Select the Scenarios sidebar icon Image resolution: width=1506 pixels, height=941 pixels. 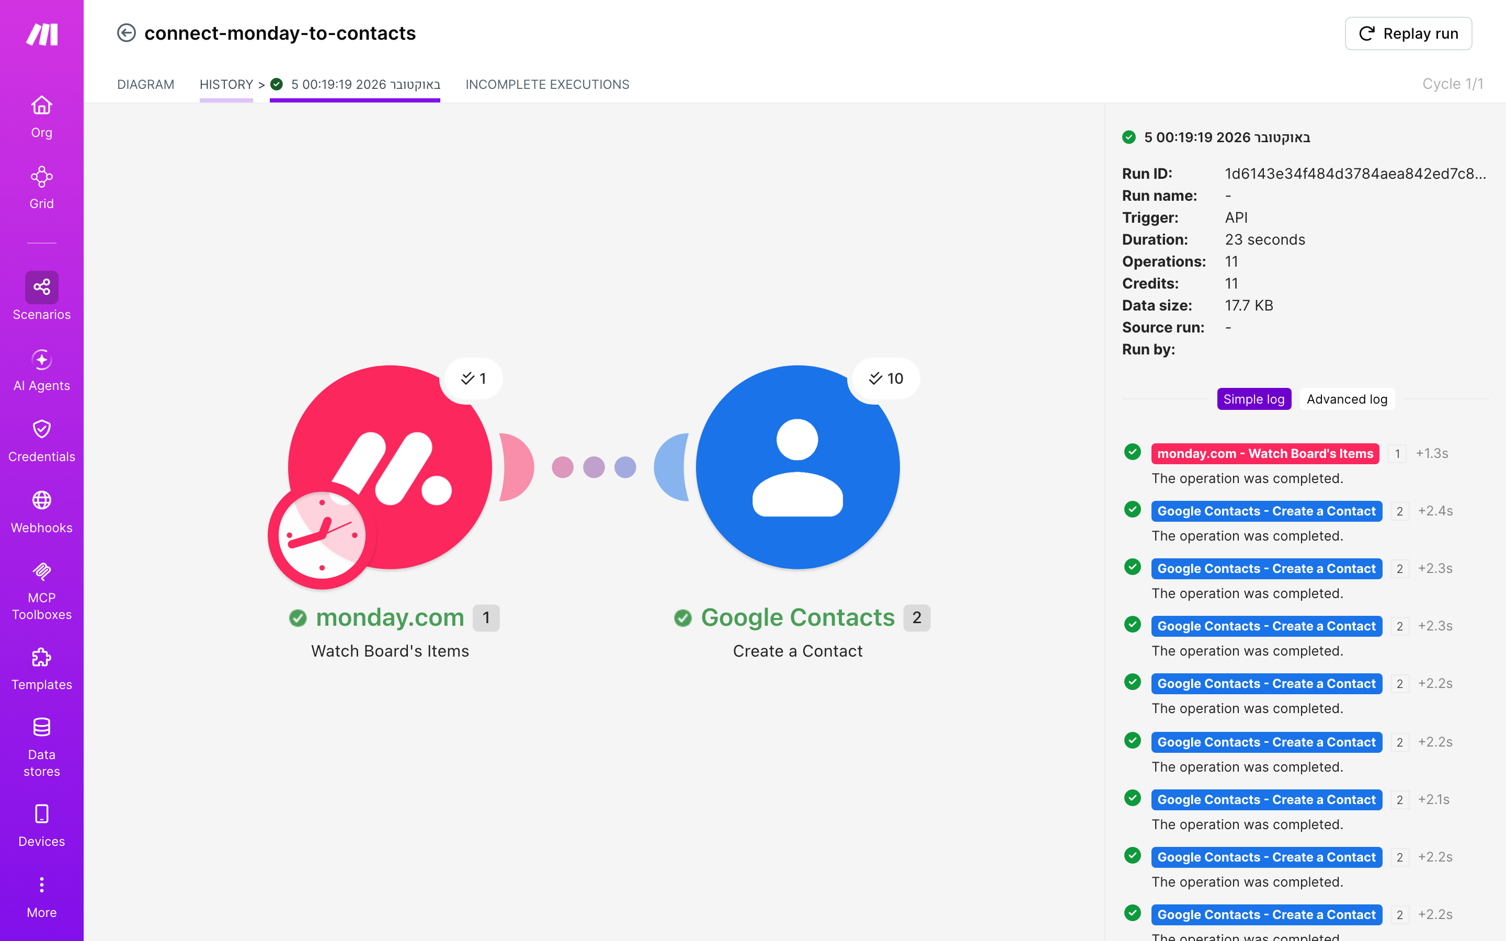[x=42, y=287]
